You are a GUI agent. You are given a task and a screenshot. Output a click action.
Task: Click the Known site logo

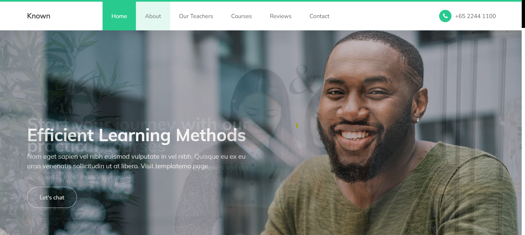[x=39, y=16]
